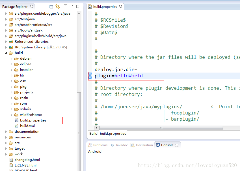The image size is (240, 171).
Task: Click the editor horizontal scrollbar thumb
Action: click(x=161, y=128)
